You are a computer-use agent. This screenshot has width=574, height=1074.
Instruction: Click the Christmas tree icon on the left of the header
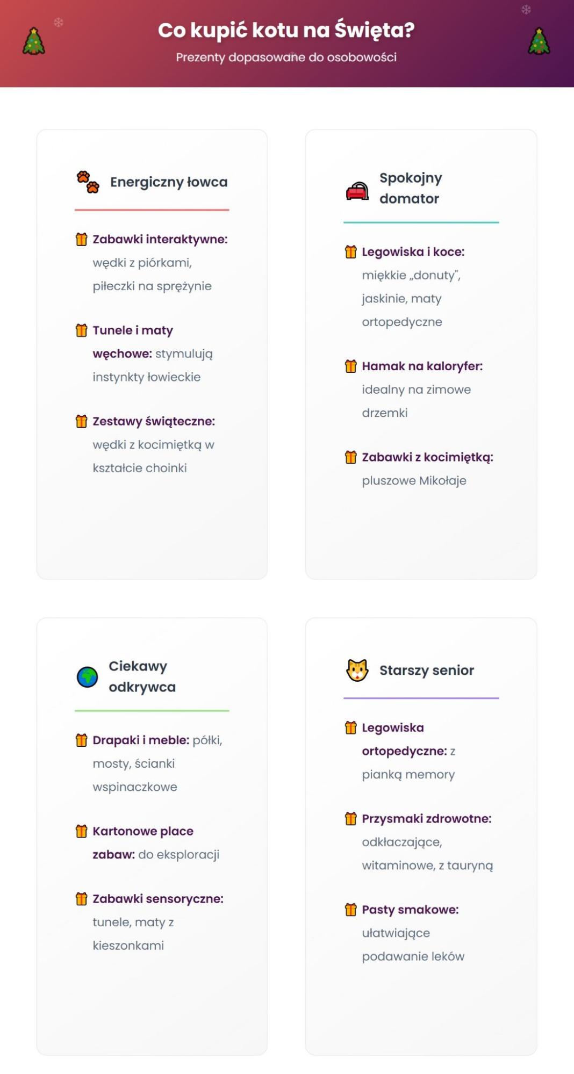click(x=34, y=41)
